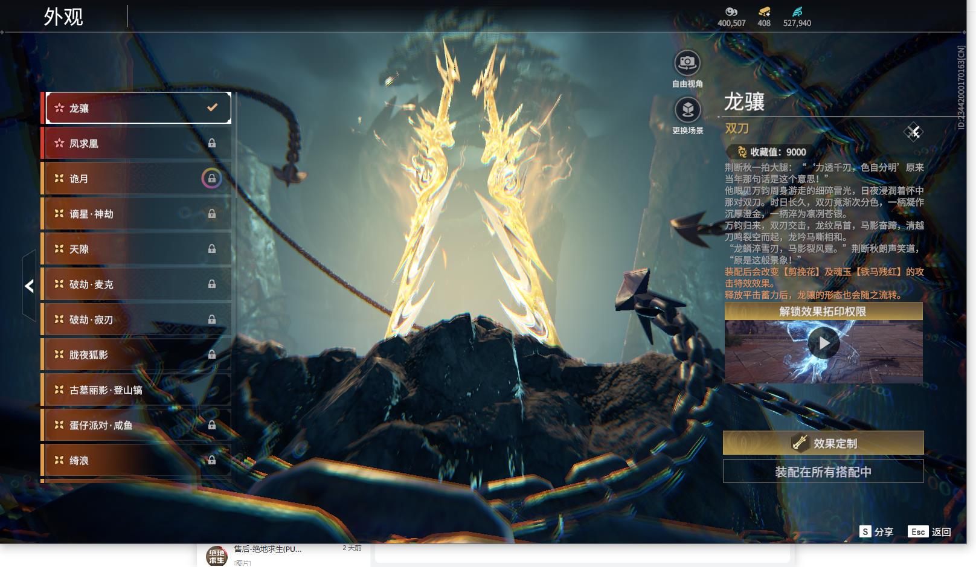
Task: Click the lock icon on 凤求凰
Action: point(212,144)
